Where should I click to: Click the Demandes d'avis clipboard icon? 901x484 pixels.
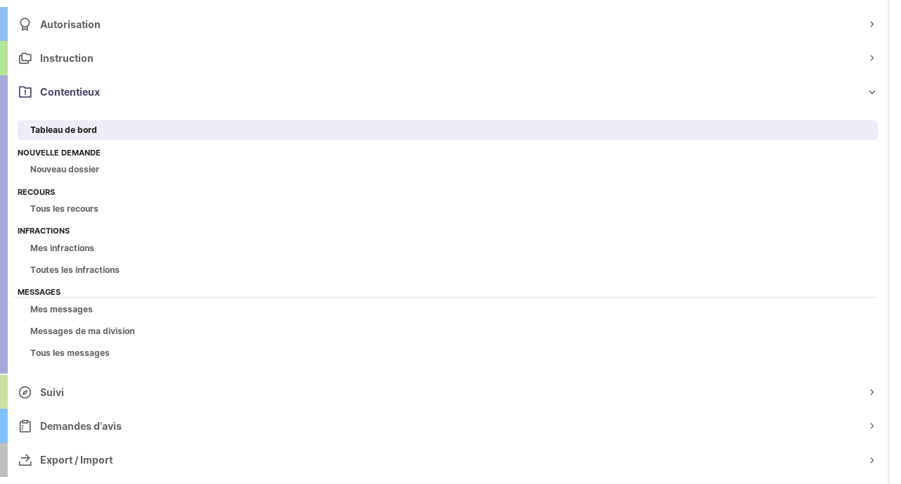25,426
